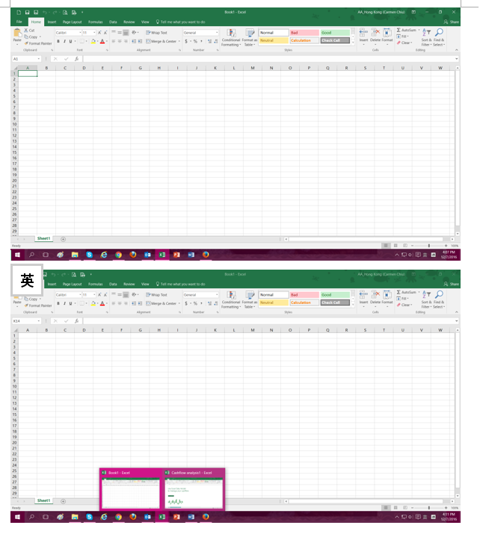
Task: Click the Save icon in upper window's quick access toolbar
Action: [x=27, y=12]
